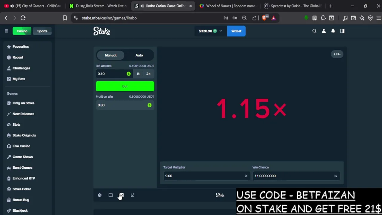Open Enhanced RTP category
The height and width of the screenshot is (215, 382).
[x=24, y=178]
